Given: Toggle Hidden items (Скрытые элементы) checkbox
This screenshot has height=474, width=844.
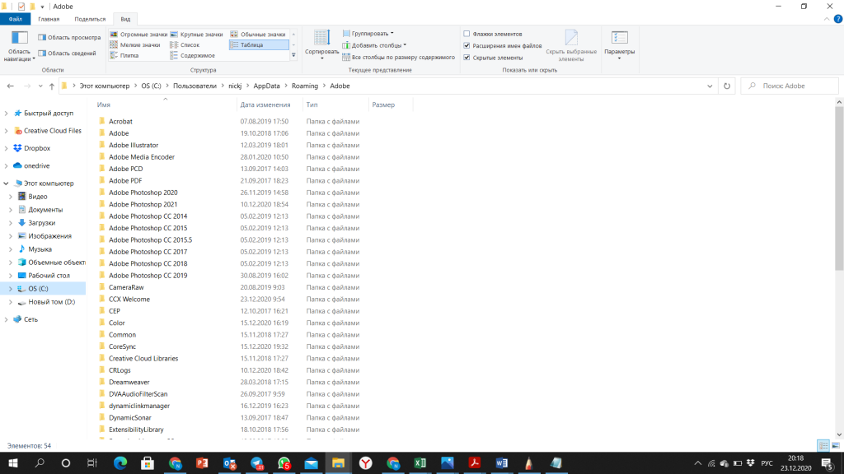Looking at the screenshot, I should [x=467, y=58].
